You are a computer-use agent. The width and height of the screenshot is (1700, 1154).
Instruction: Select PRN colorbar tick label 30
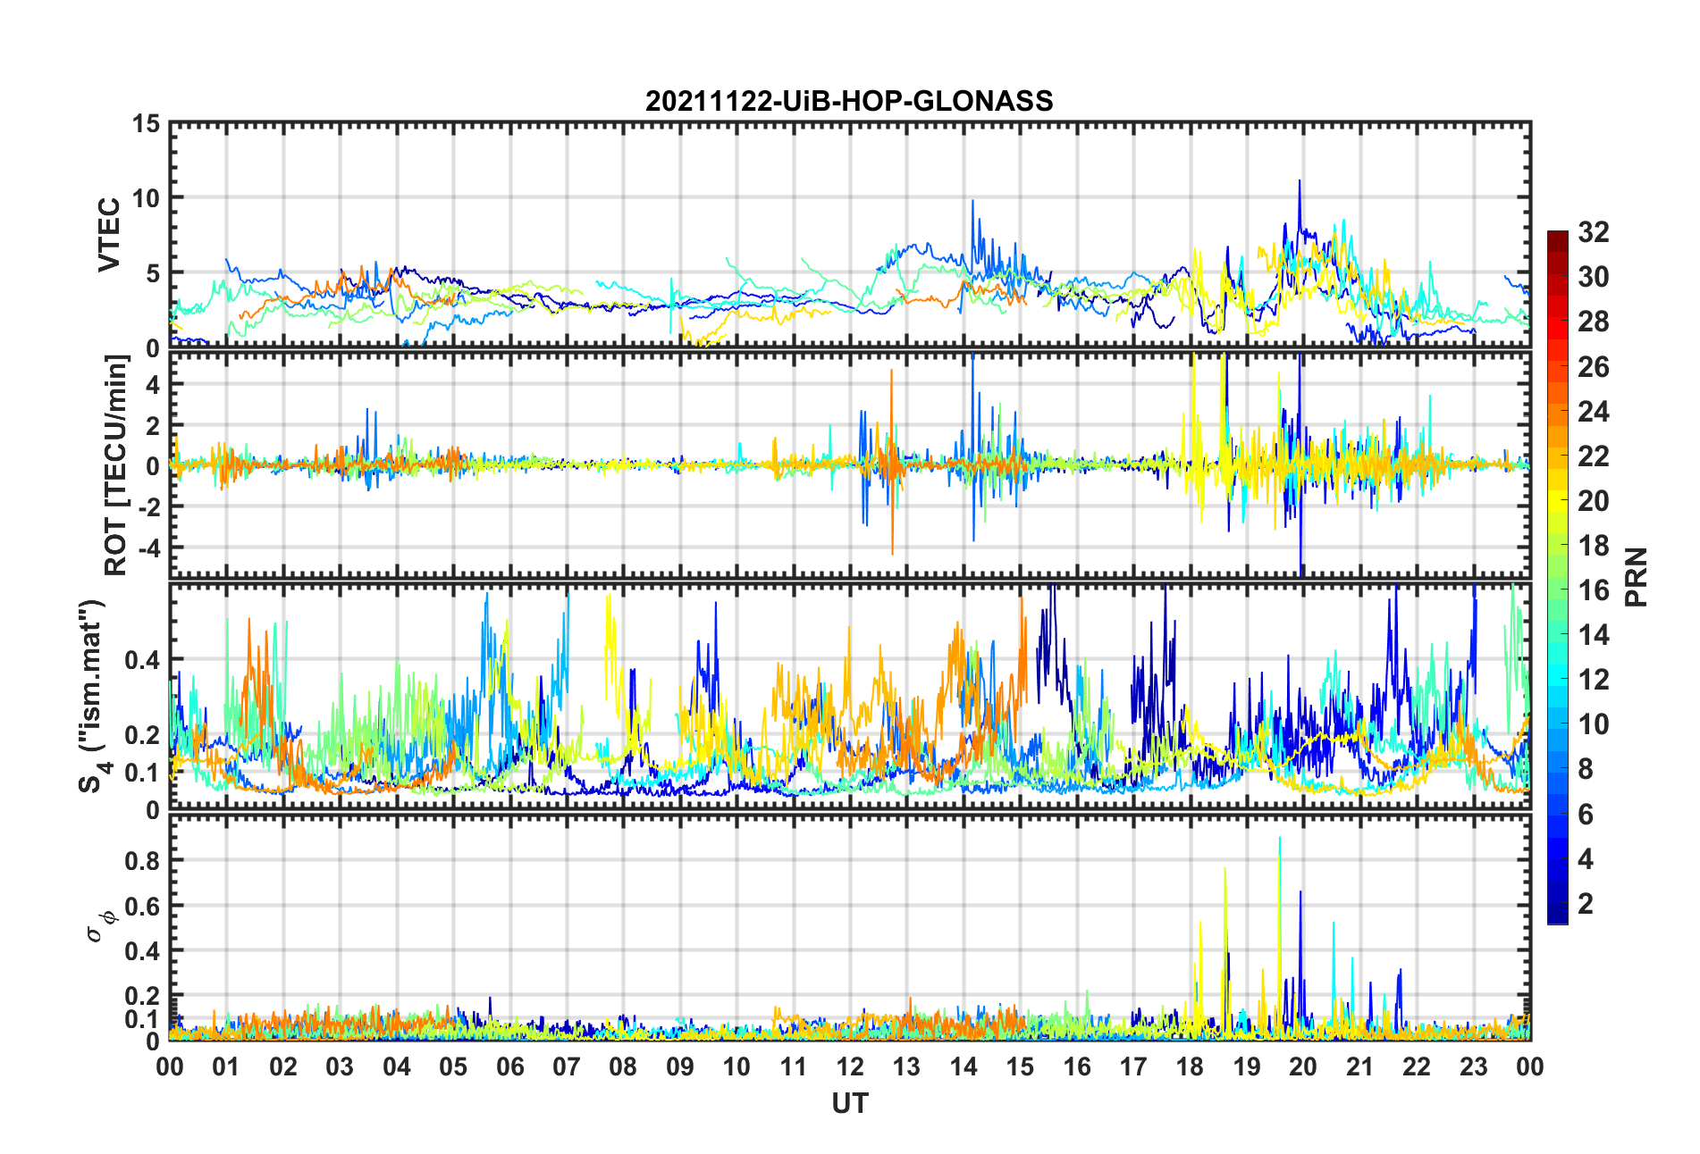pyautogui.click(x=1594, y=277)
